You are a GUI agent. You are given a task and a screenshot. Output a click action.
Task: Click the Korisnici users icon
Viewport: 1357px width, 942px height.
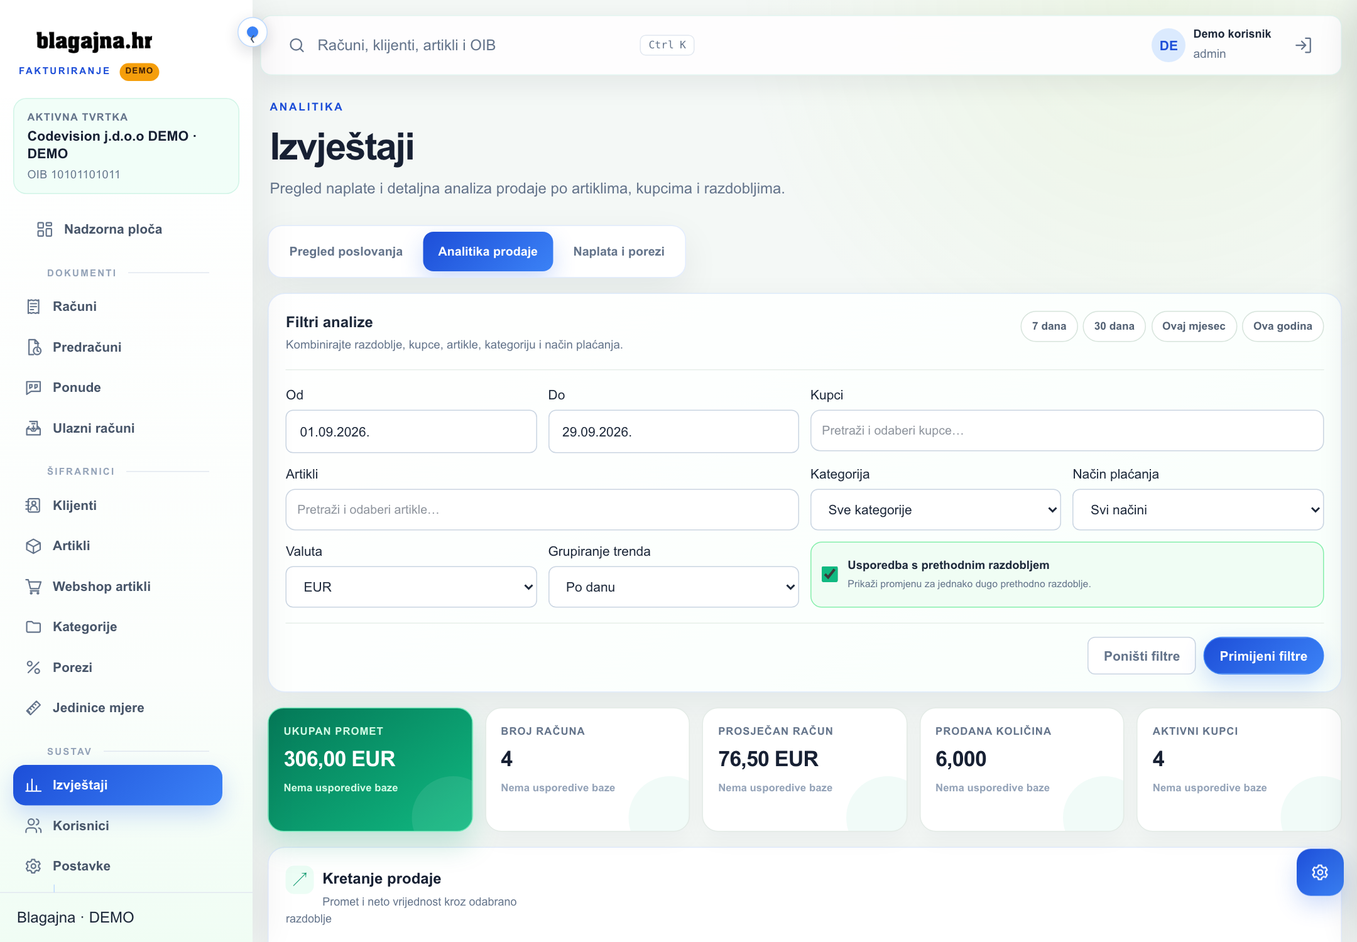tap(33, 826)
